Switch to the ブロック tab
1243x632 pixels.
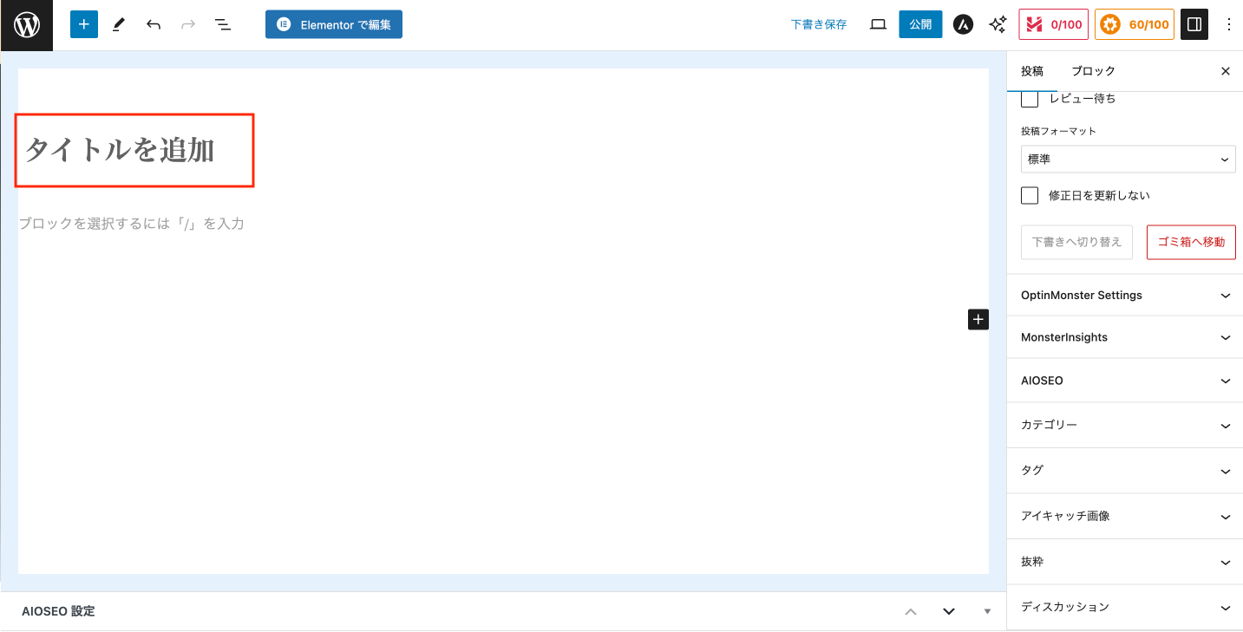click(x=1093, y=71)
